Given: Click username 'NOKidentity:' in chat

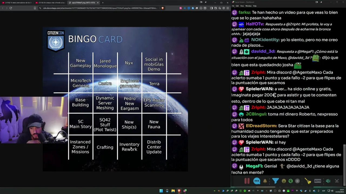Looking at the screenshot, I should (x=265, y=40).
